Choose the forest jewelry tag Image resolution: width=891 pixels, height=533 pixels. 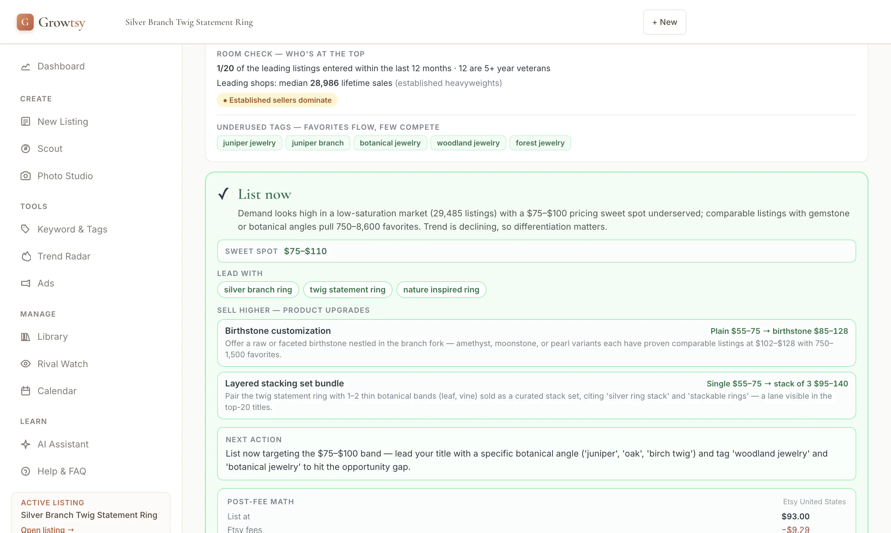(540, 143)
